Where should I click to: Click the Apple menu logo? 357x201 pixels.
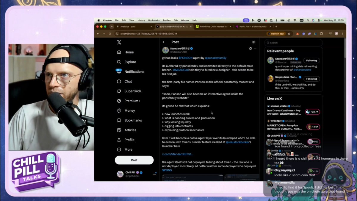tap(98, 20)
